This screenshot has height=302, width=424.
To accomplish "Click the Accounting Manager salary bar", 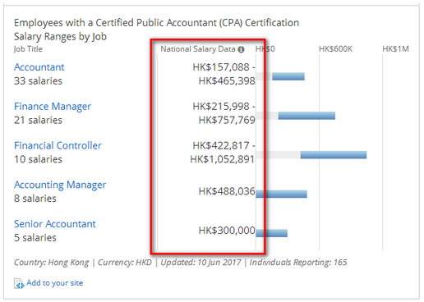I will point(281,194).
